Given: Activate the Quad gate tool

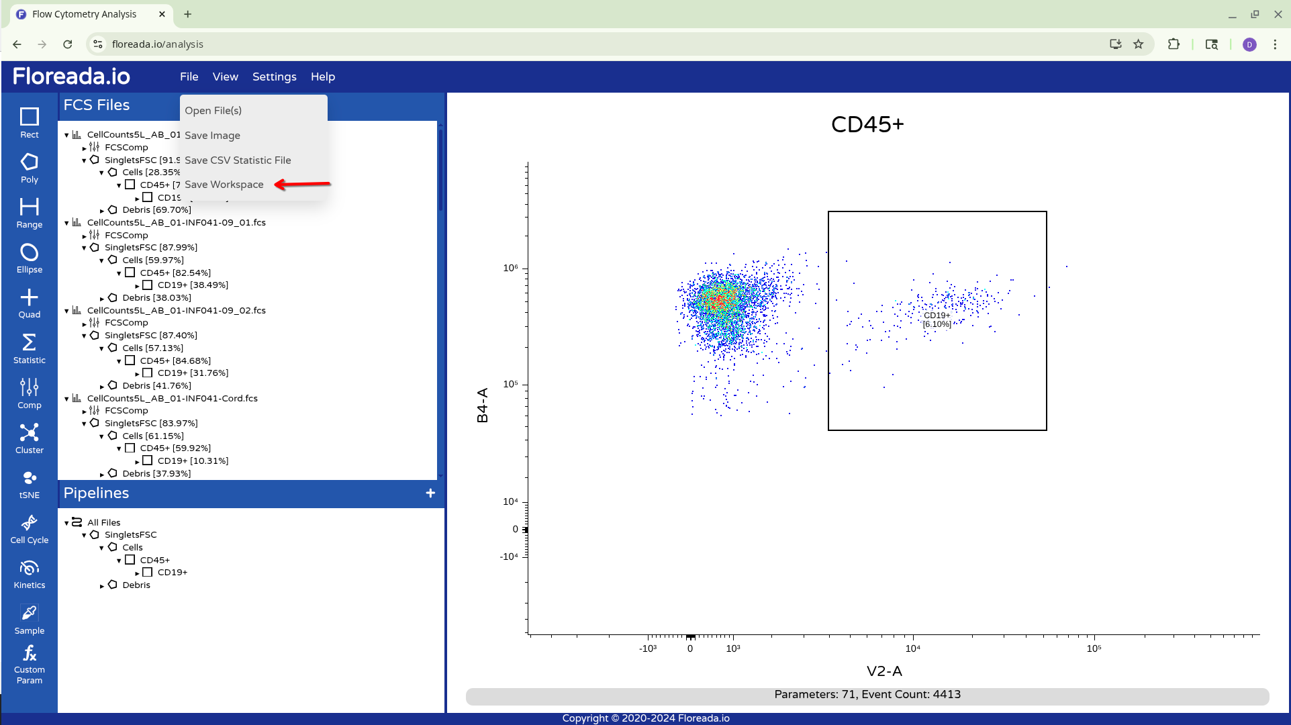Looking at the screenshot, I should (29, 303).
